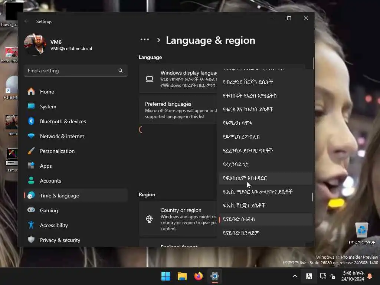Click the Windows display language row
This screenshot has width=380, height=285.
click(178, 79)
